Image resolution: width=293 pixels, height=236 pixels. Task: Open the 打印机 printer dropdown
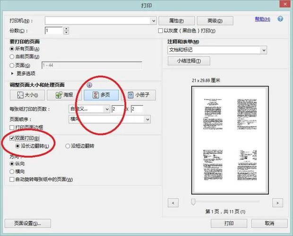pos(101,20)
